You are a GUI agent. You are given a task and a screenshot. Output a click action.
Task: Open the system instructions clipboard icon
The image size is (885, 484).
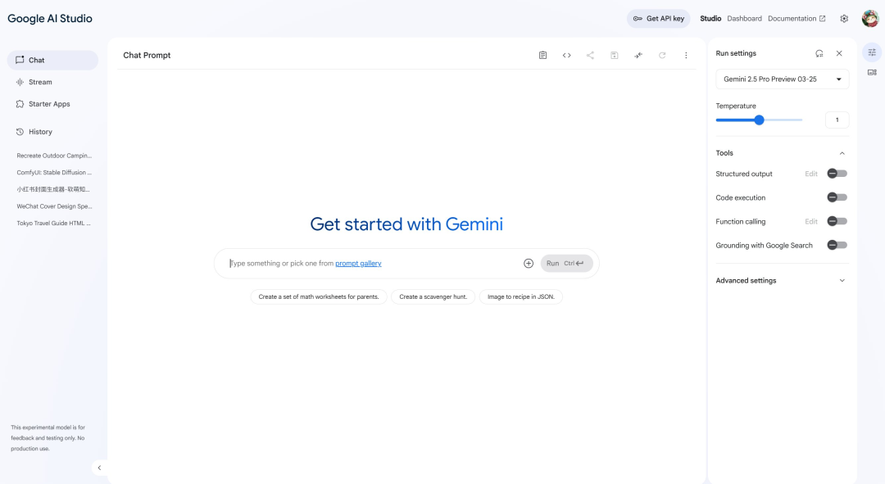[542, 56]
